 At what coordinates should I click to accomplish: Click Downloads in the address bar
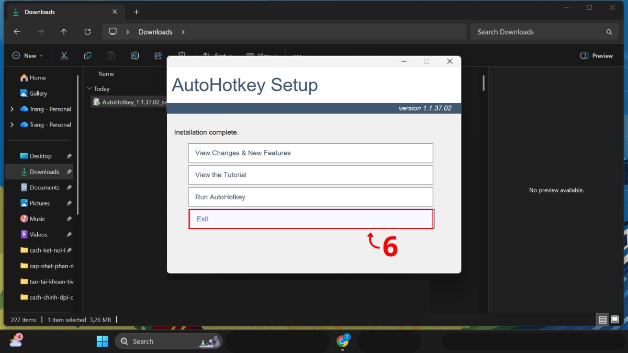(x=155, y=32)
